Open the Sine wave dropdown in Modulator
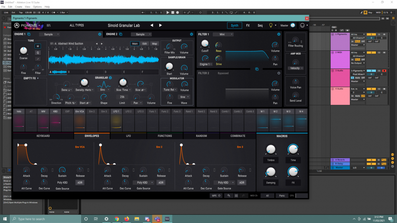 tap(184, 97)
